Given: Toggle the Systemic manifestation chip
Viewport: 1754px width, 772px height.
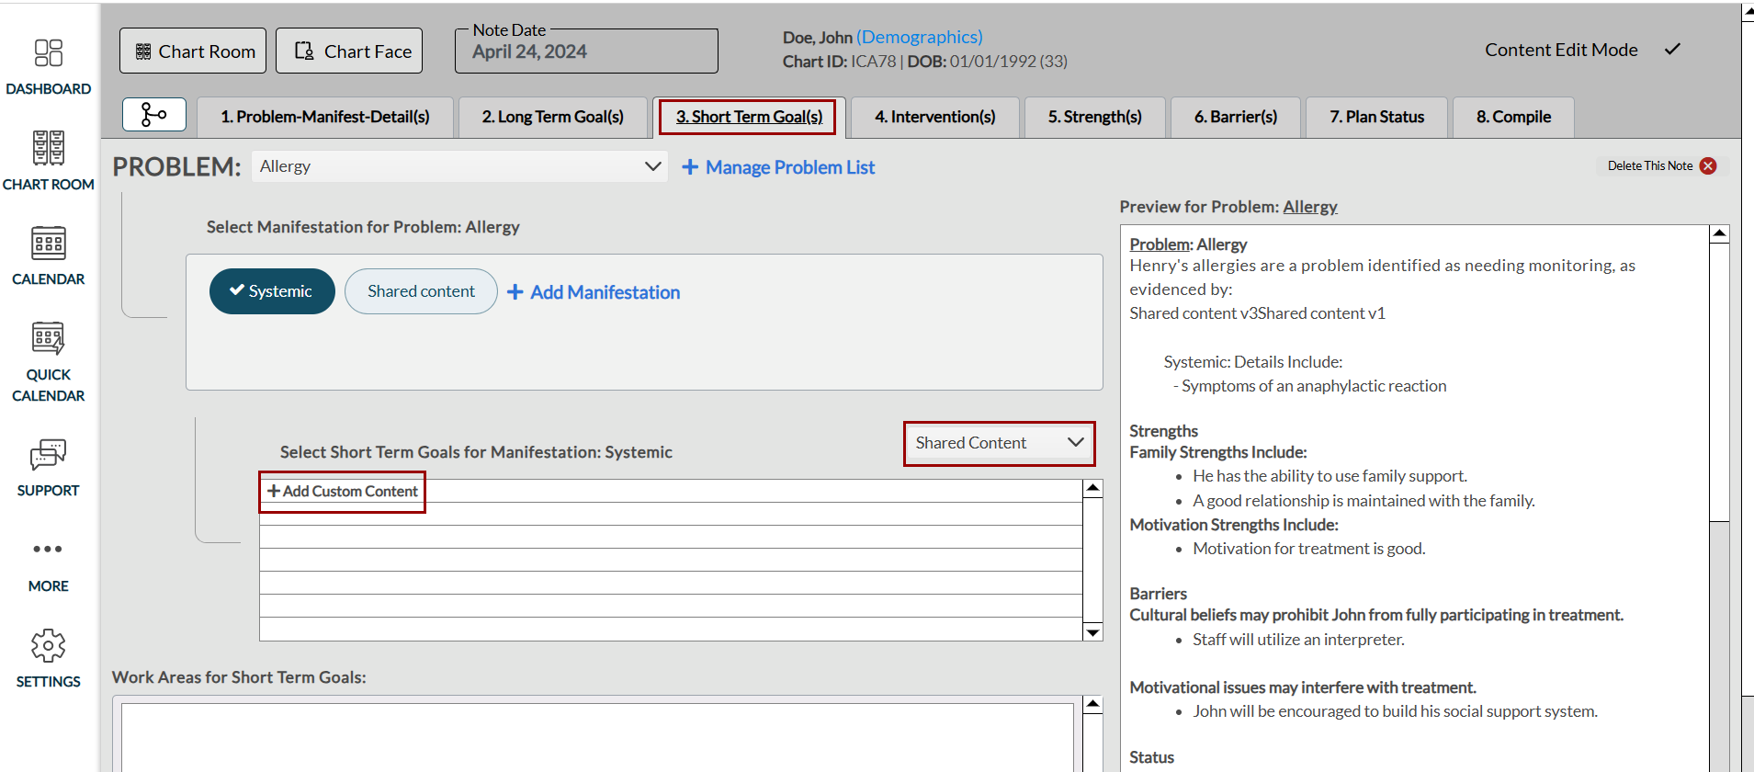Looking at the screenshot, I should pos(272,291).
